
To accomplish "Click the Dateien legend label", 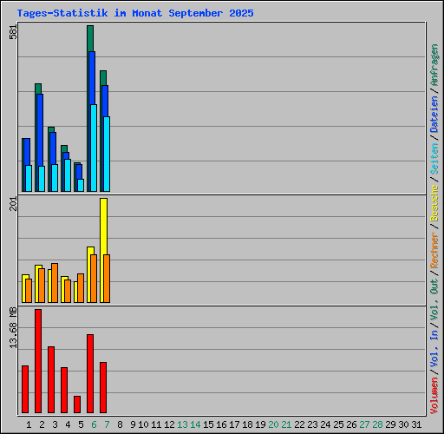I will click(434, 114).
